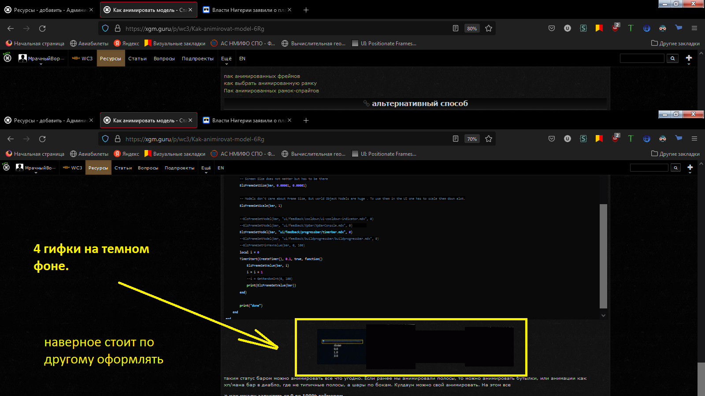Click the lower window's page scroll-up arrow
Viewport: 705px width, 396px height.
[701, 164]
